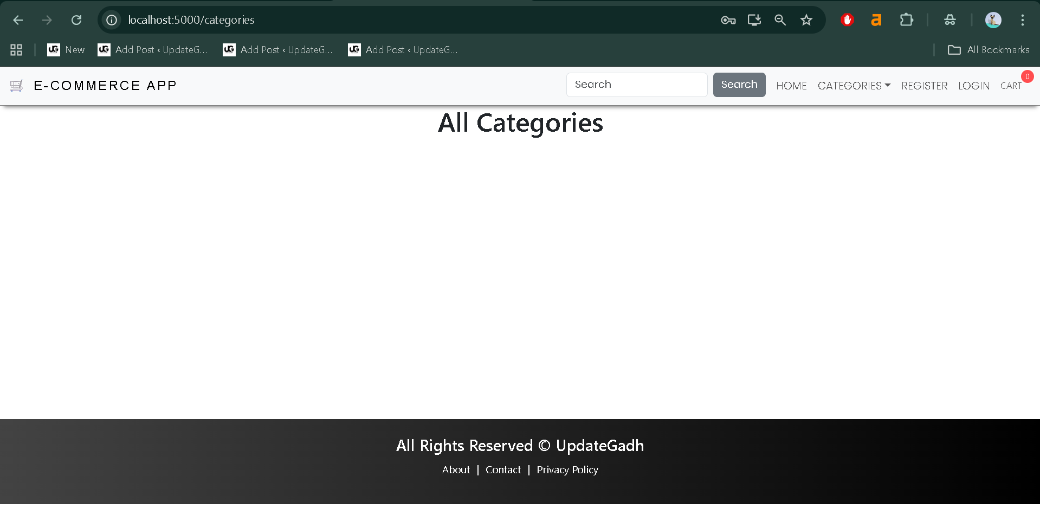1040x515 pixels.
Task: View the CART with 0 items
Action: (x=1011, y=86)
